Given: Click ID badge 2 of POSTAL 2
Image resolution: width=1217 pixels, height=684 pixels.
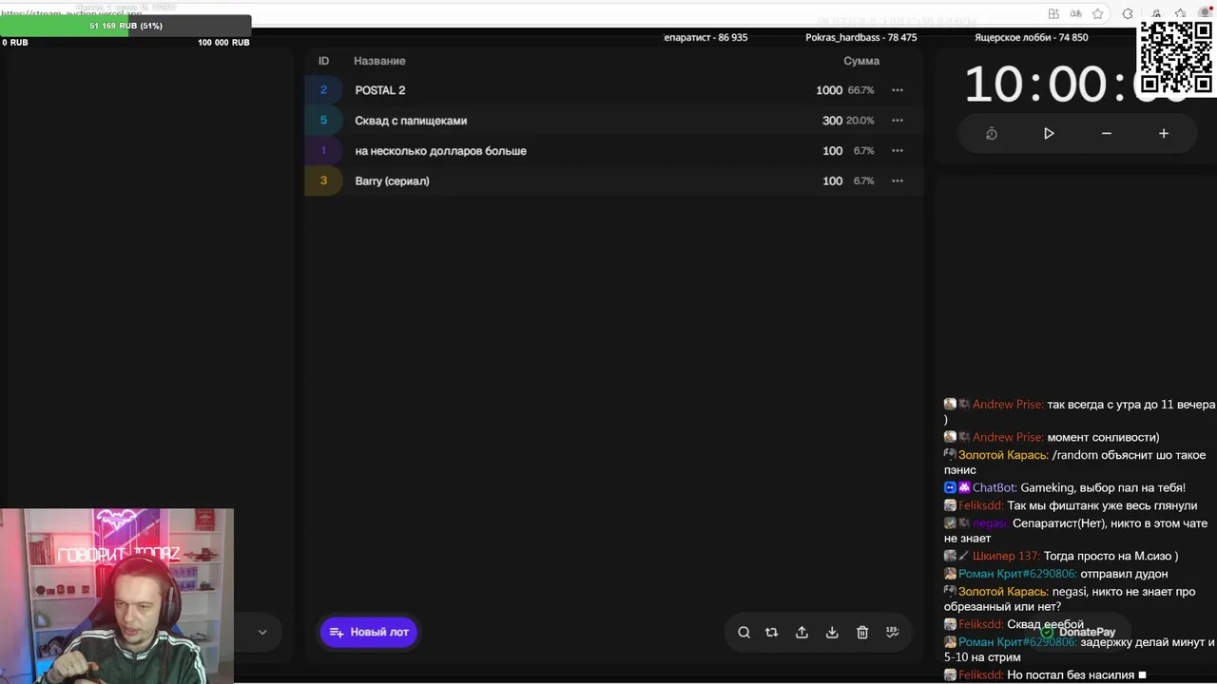Looking at the screenshot, I should [323, 90].
